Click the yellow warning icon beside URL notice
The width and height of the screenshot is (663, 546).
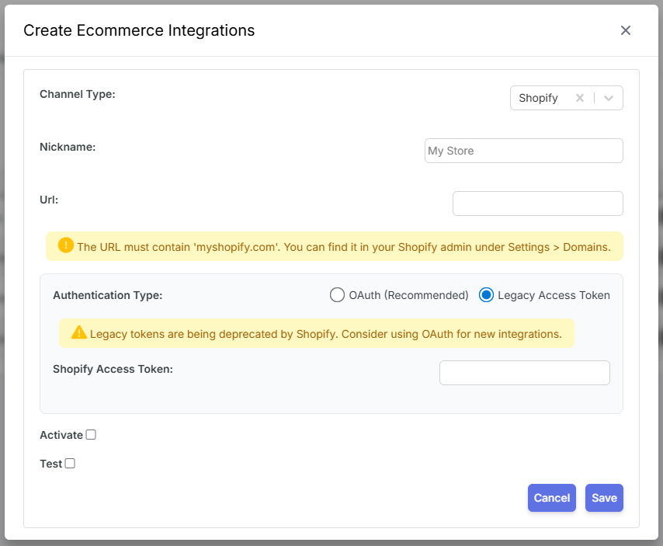tap(66, 245)
